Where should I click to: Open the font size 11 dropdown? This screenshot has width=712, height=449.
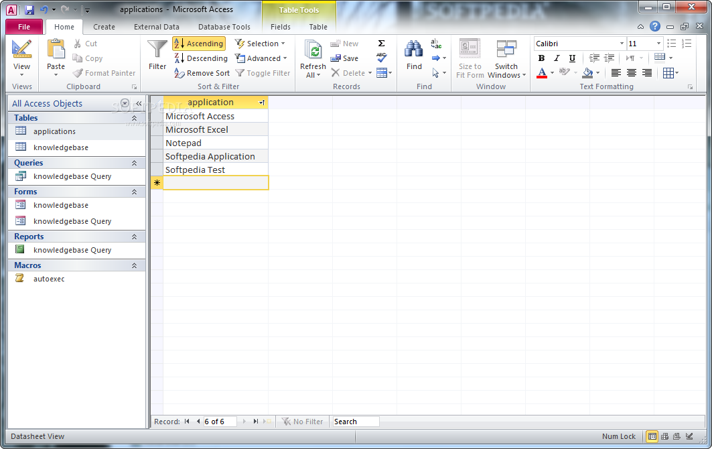coord(658,44)
